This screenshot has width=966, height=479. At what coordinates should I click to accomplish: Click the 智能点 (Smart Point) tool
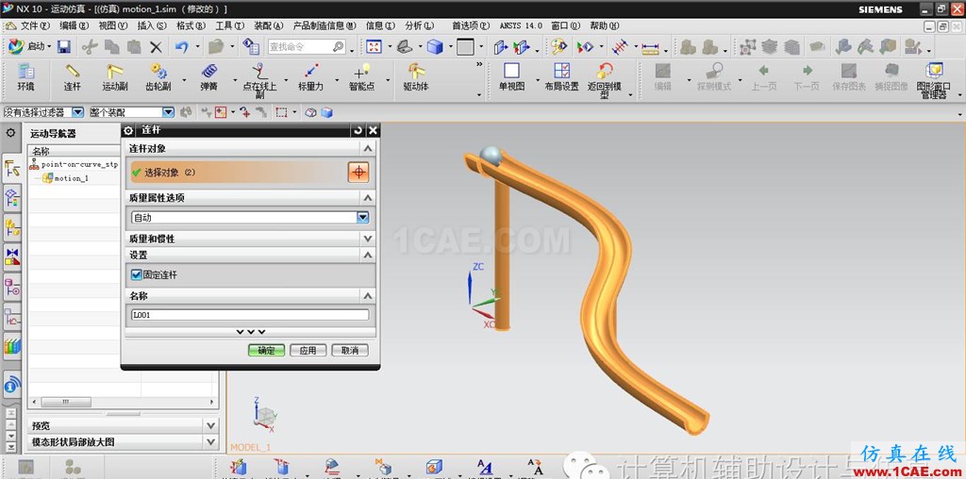[361, 77]
